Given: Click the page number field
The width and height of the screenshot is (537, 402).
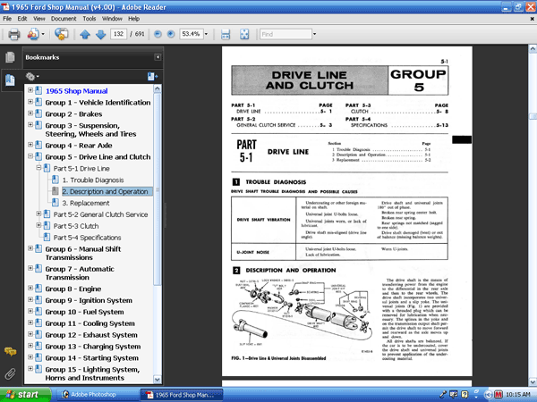Looking at the screenshot, I should point(118,34).
